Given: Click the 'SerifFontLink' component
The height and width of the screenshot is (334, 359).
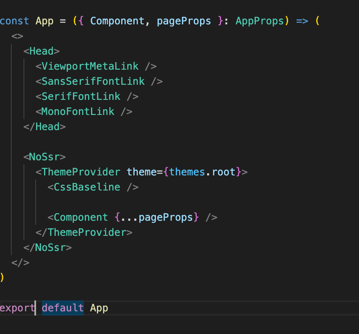Looking at the screenshot, I should tap(81, 97).
